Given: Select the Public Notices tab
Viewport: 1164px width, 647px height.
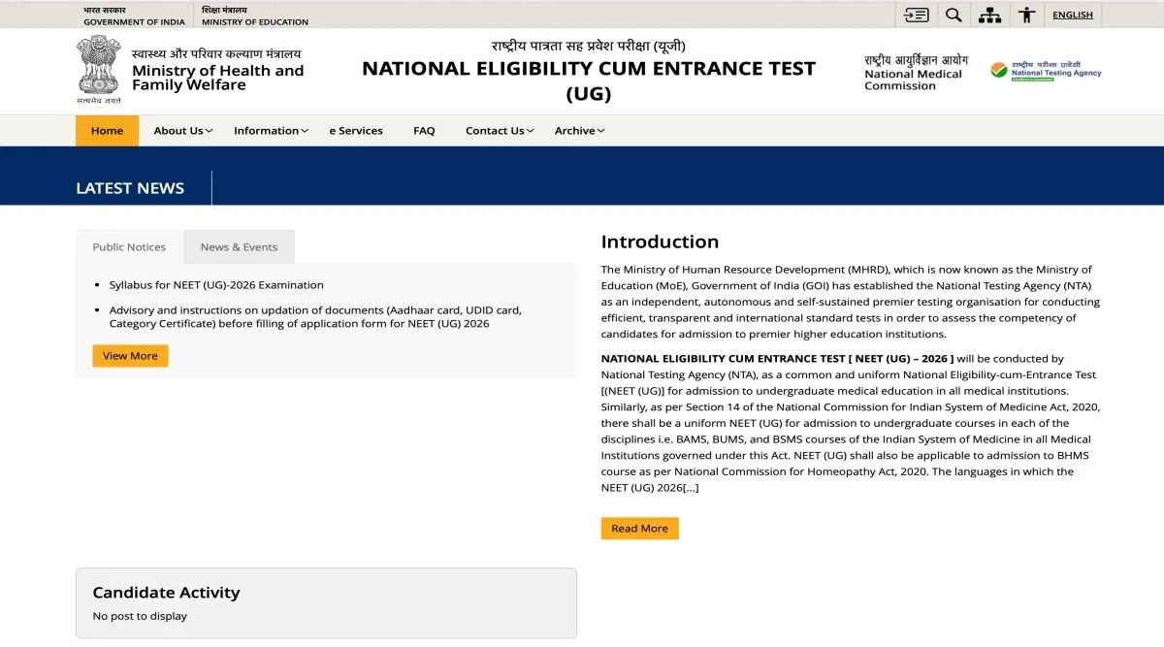Looking at the screenshot, I should (x=129, y=247).
